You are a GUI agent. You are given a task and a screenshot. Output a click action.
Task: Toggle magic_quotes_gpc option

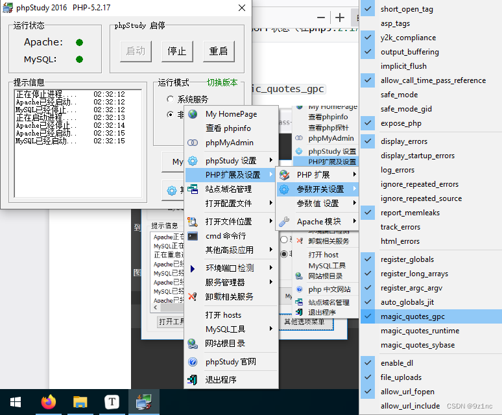[431, 316]
